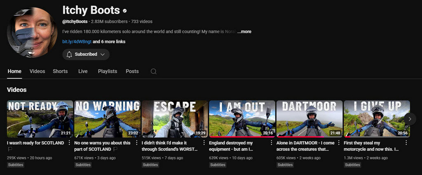Open options menu for 'I wasn't ready for SCOTLAND'

(69, 143)
